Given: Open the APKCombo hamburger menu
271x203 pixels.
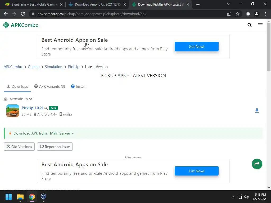Looking at the screenshot, I should (260, 25).
